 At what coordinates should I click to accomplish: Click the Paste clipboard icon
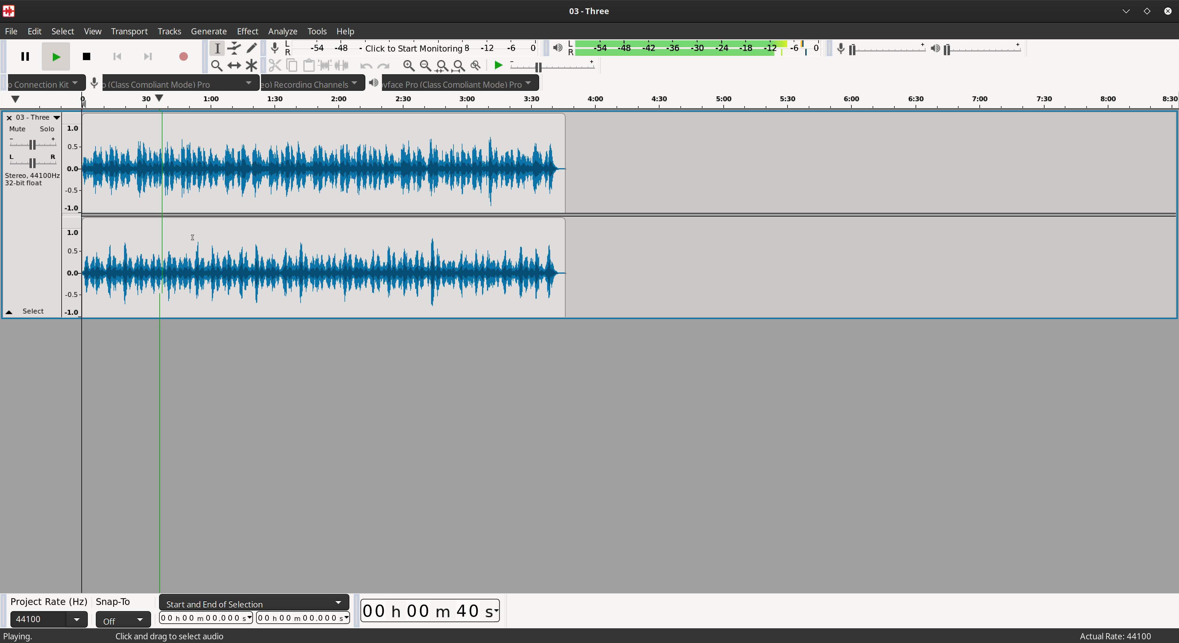[x=309, y=65]
